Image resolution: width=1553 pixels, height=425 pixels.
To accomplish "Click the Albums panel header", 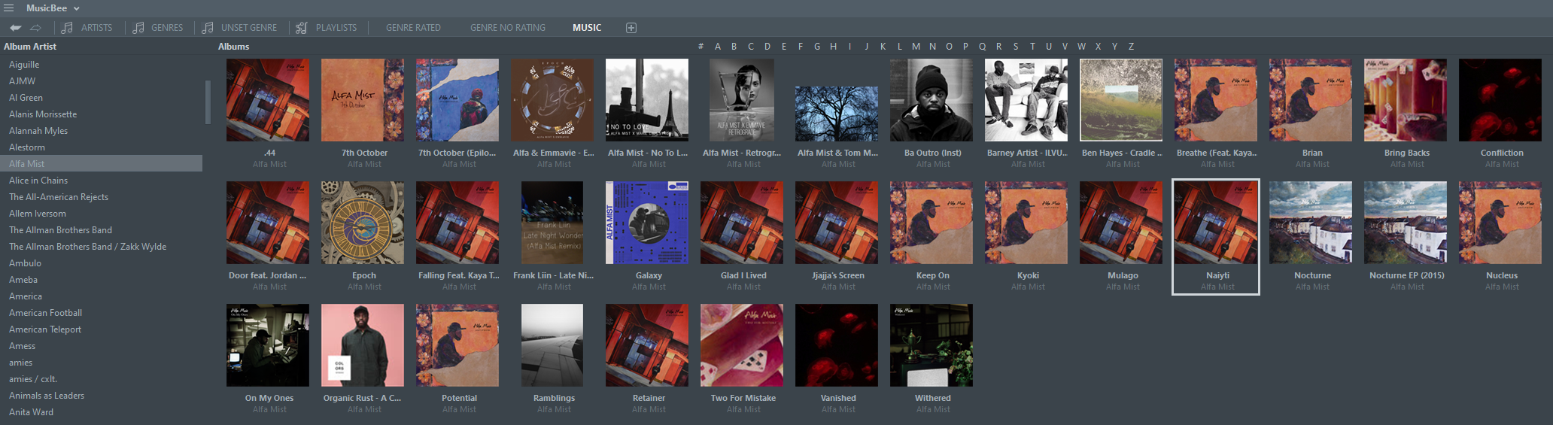I will (234, 47).
